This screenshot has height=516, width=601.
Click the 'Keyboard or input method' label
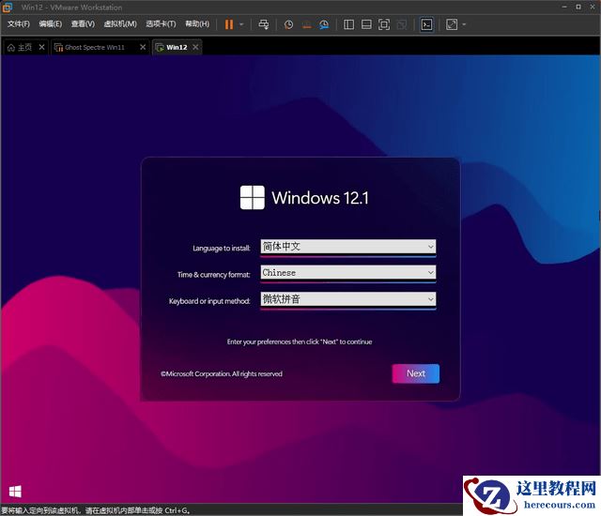[209, 301]
